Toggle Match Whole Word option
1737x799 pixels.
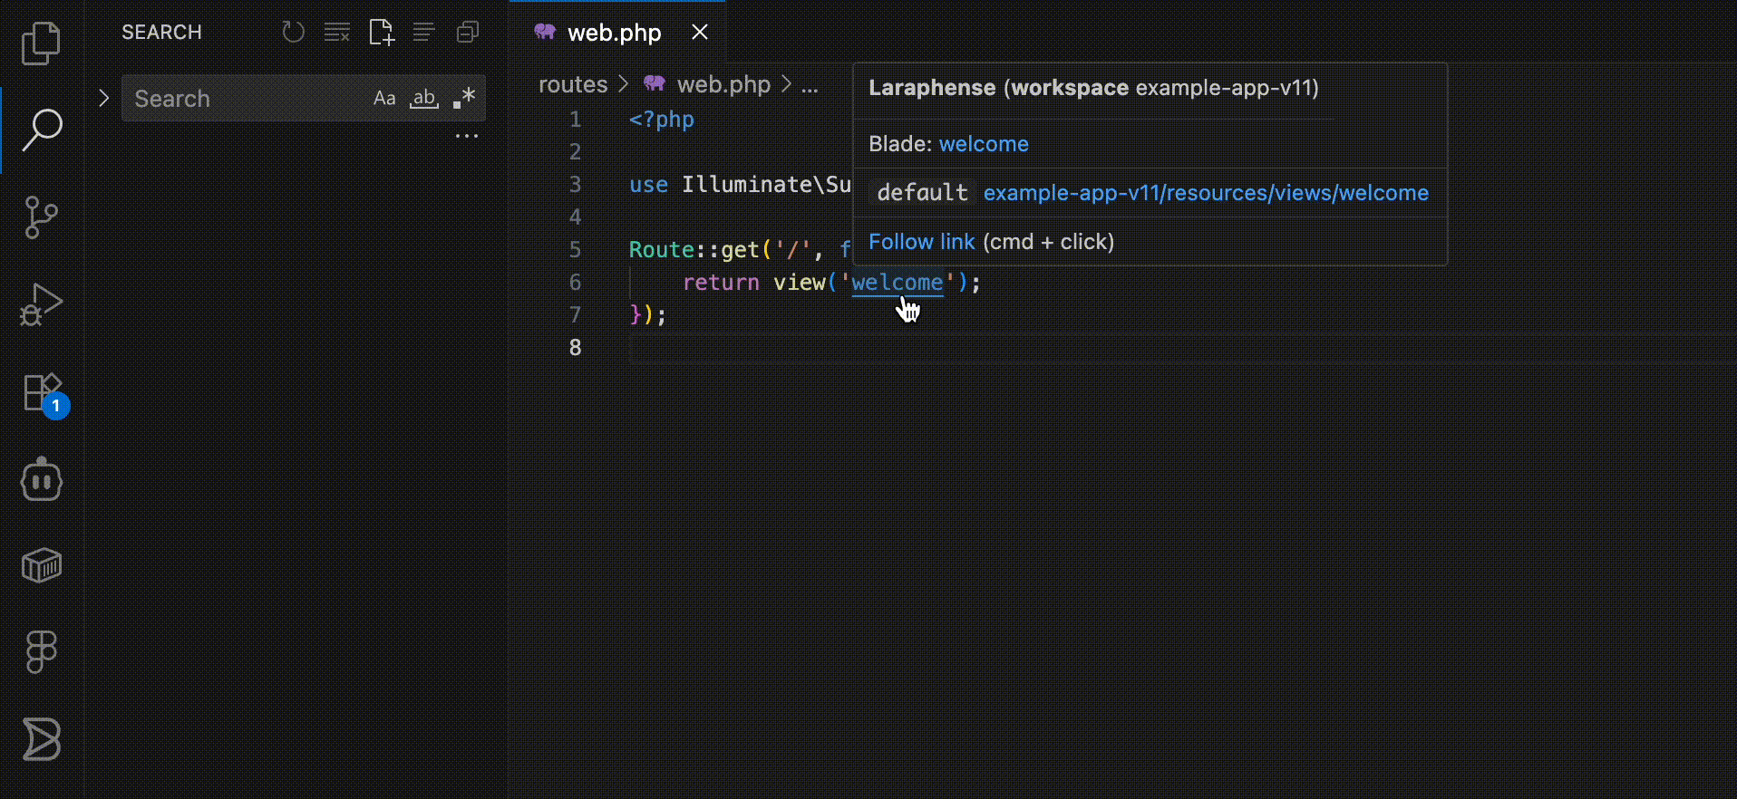tap(424, 98)
